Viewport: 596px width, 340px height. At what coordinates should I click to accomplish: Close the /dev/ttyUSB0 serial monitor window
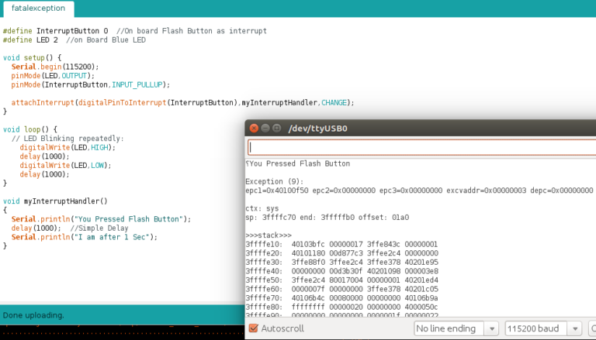(x=254, y=129)
